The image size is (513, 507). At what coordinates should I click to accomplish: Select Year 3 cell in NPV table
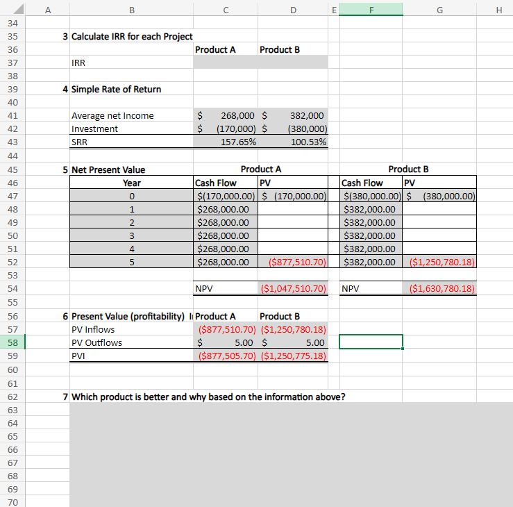[131, 235]
